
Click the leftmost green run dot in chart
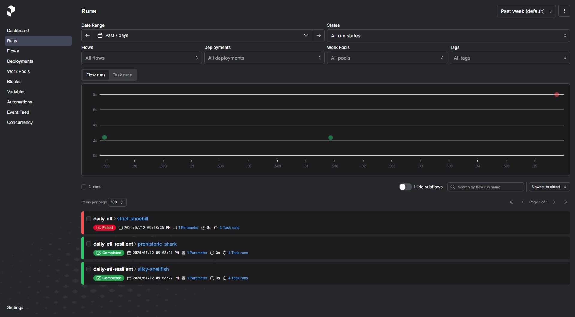pos(105,137)
